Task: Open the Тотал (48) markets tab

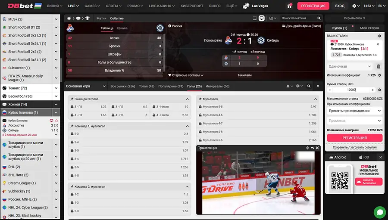Action: pyautogui.click(x=147, y=86)
